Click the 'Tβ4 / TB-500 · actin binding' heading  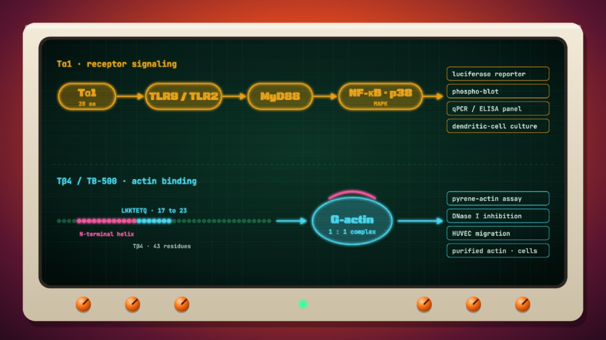tap(127, 181)
